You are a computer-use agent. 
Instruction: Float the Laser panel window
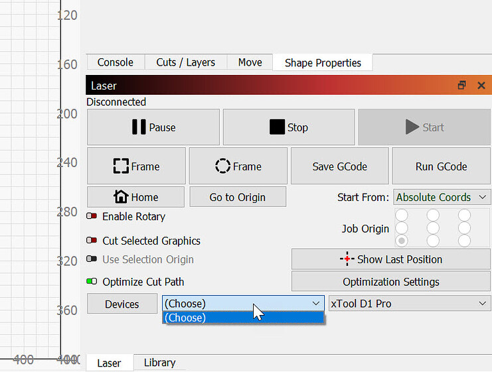point(462,86)
